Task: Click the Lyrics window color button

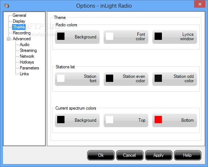Action: click(x=175, y=37)
